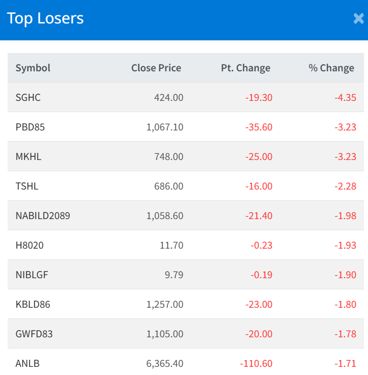Open the PBD85 symbol row
This screenshot has height=375, width=368.
(x=30, y=127)
